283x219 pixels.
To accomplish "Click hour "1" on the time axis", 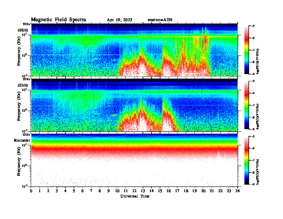I will pos(40,191).
